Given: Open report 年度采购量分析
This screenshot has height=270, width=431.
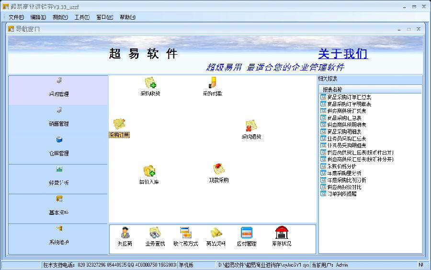Looking at the screenshot, I should [x=341, y=173].
